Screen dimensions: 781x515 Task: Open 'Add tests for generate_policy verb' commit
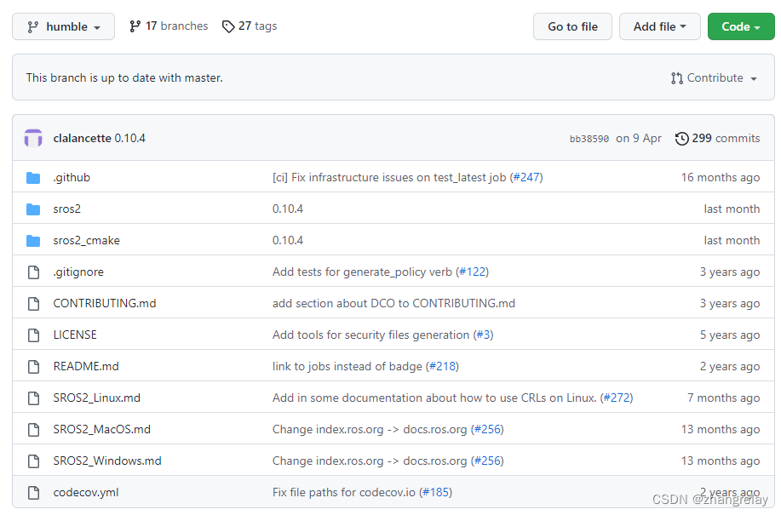coord(362,272)
